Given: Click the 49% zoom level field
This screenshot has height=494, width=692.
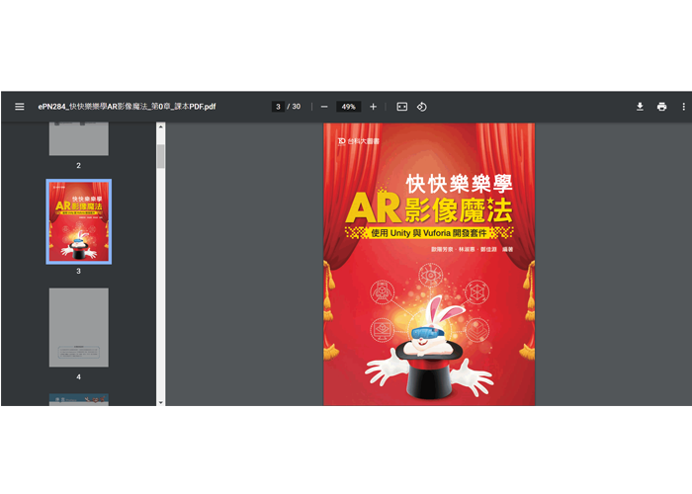Looking at the screenshot, I should [348, 107].
